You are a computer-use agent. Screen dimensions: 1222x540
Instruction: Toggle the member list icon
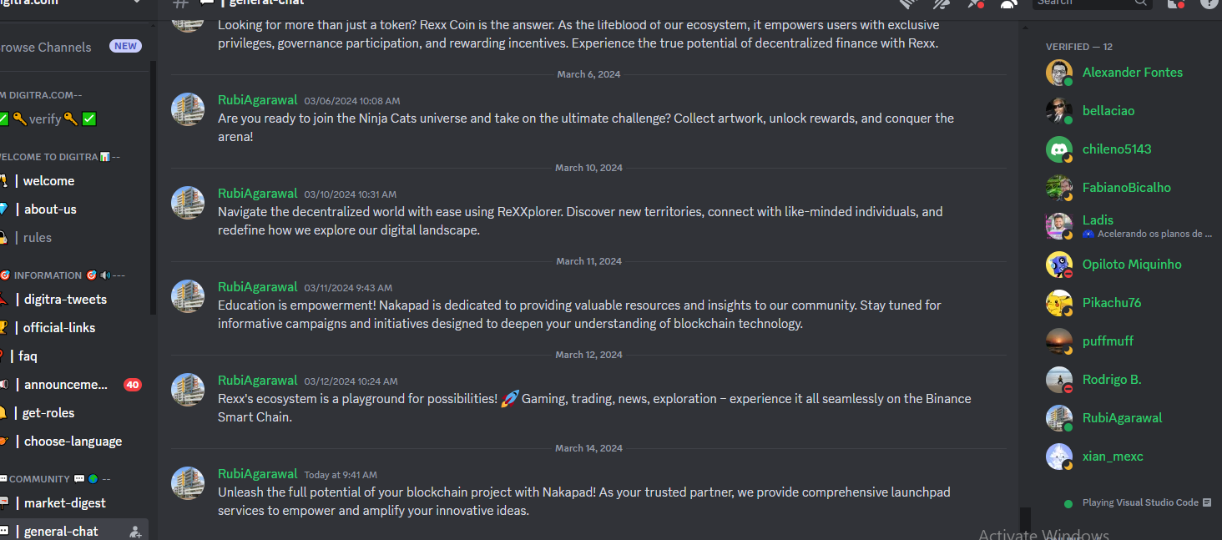point(1008,3)
